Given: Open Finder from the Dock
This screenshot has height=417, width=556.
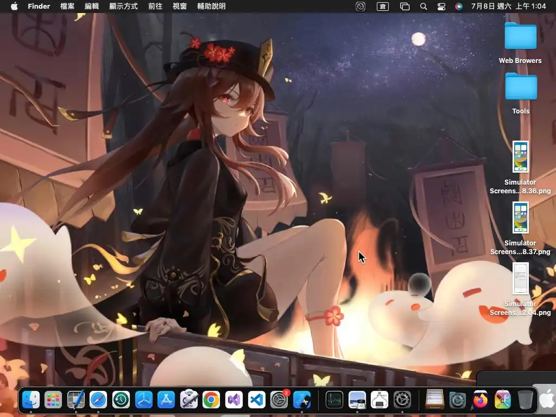Looking at the screenshot, I should (x=31, y=400).
